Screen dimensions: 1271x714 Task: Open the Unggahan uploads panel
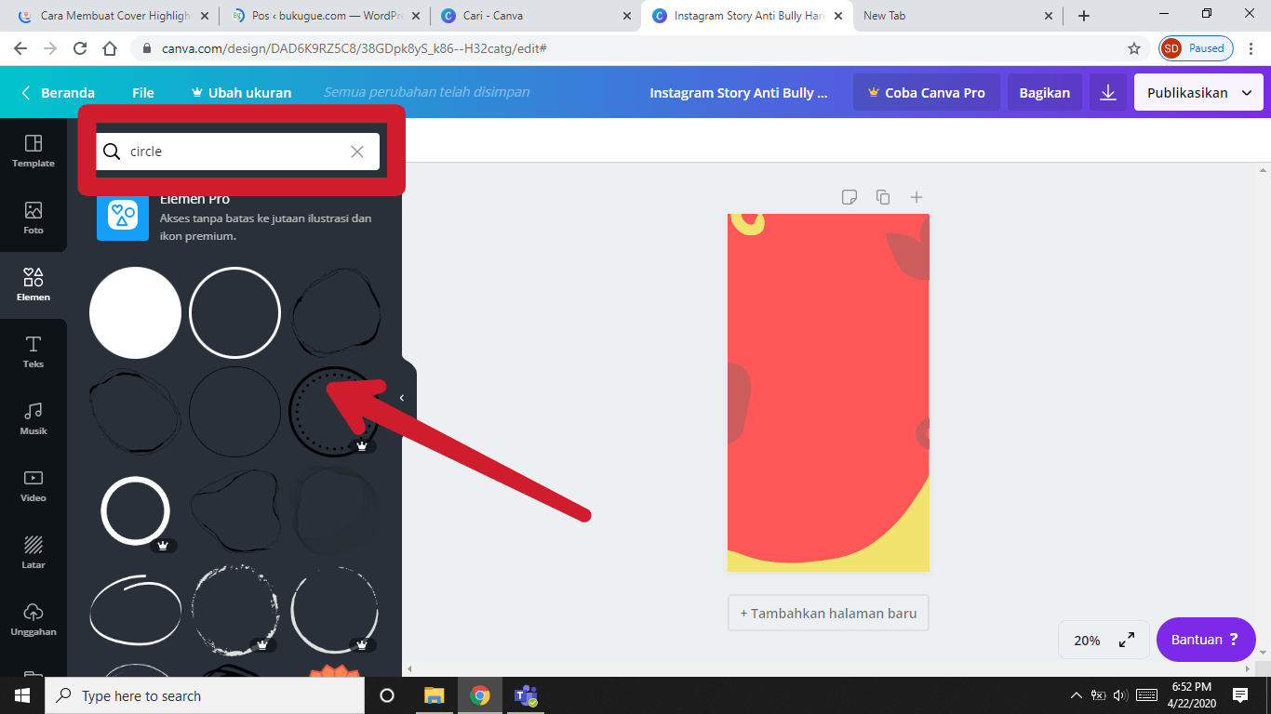click(33, 620)
